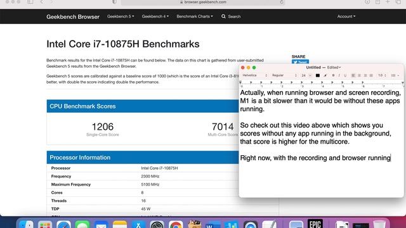Open the Geekbench 4 navigation menu
The height and width of the screenshot is (228, 406).
(x=155, y=16)
